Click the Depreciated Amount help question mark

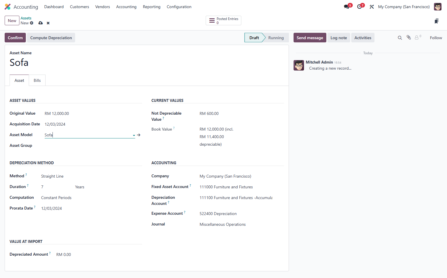click(50, 253)
